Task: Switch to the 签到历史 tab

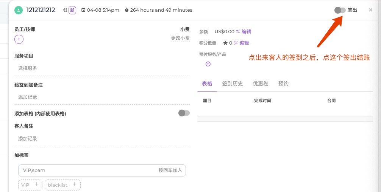Action: (x=233, y=84)
